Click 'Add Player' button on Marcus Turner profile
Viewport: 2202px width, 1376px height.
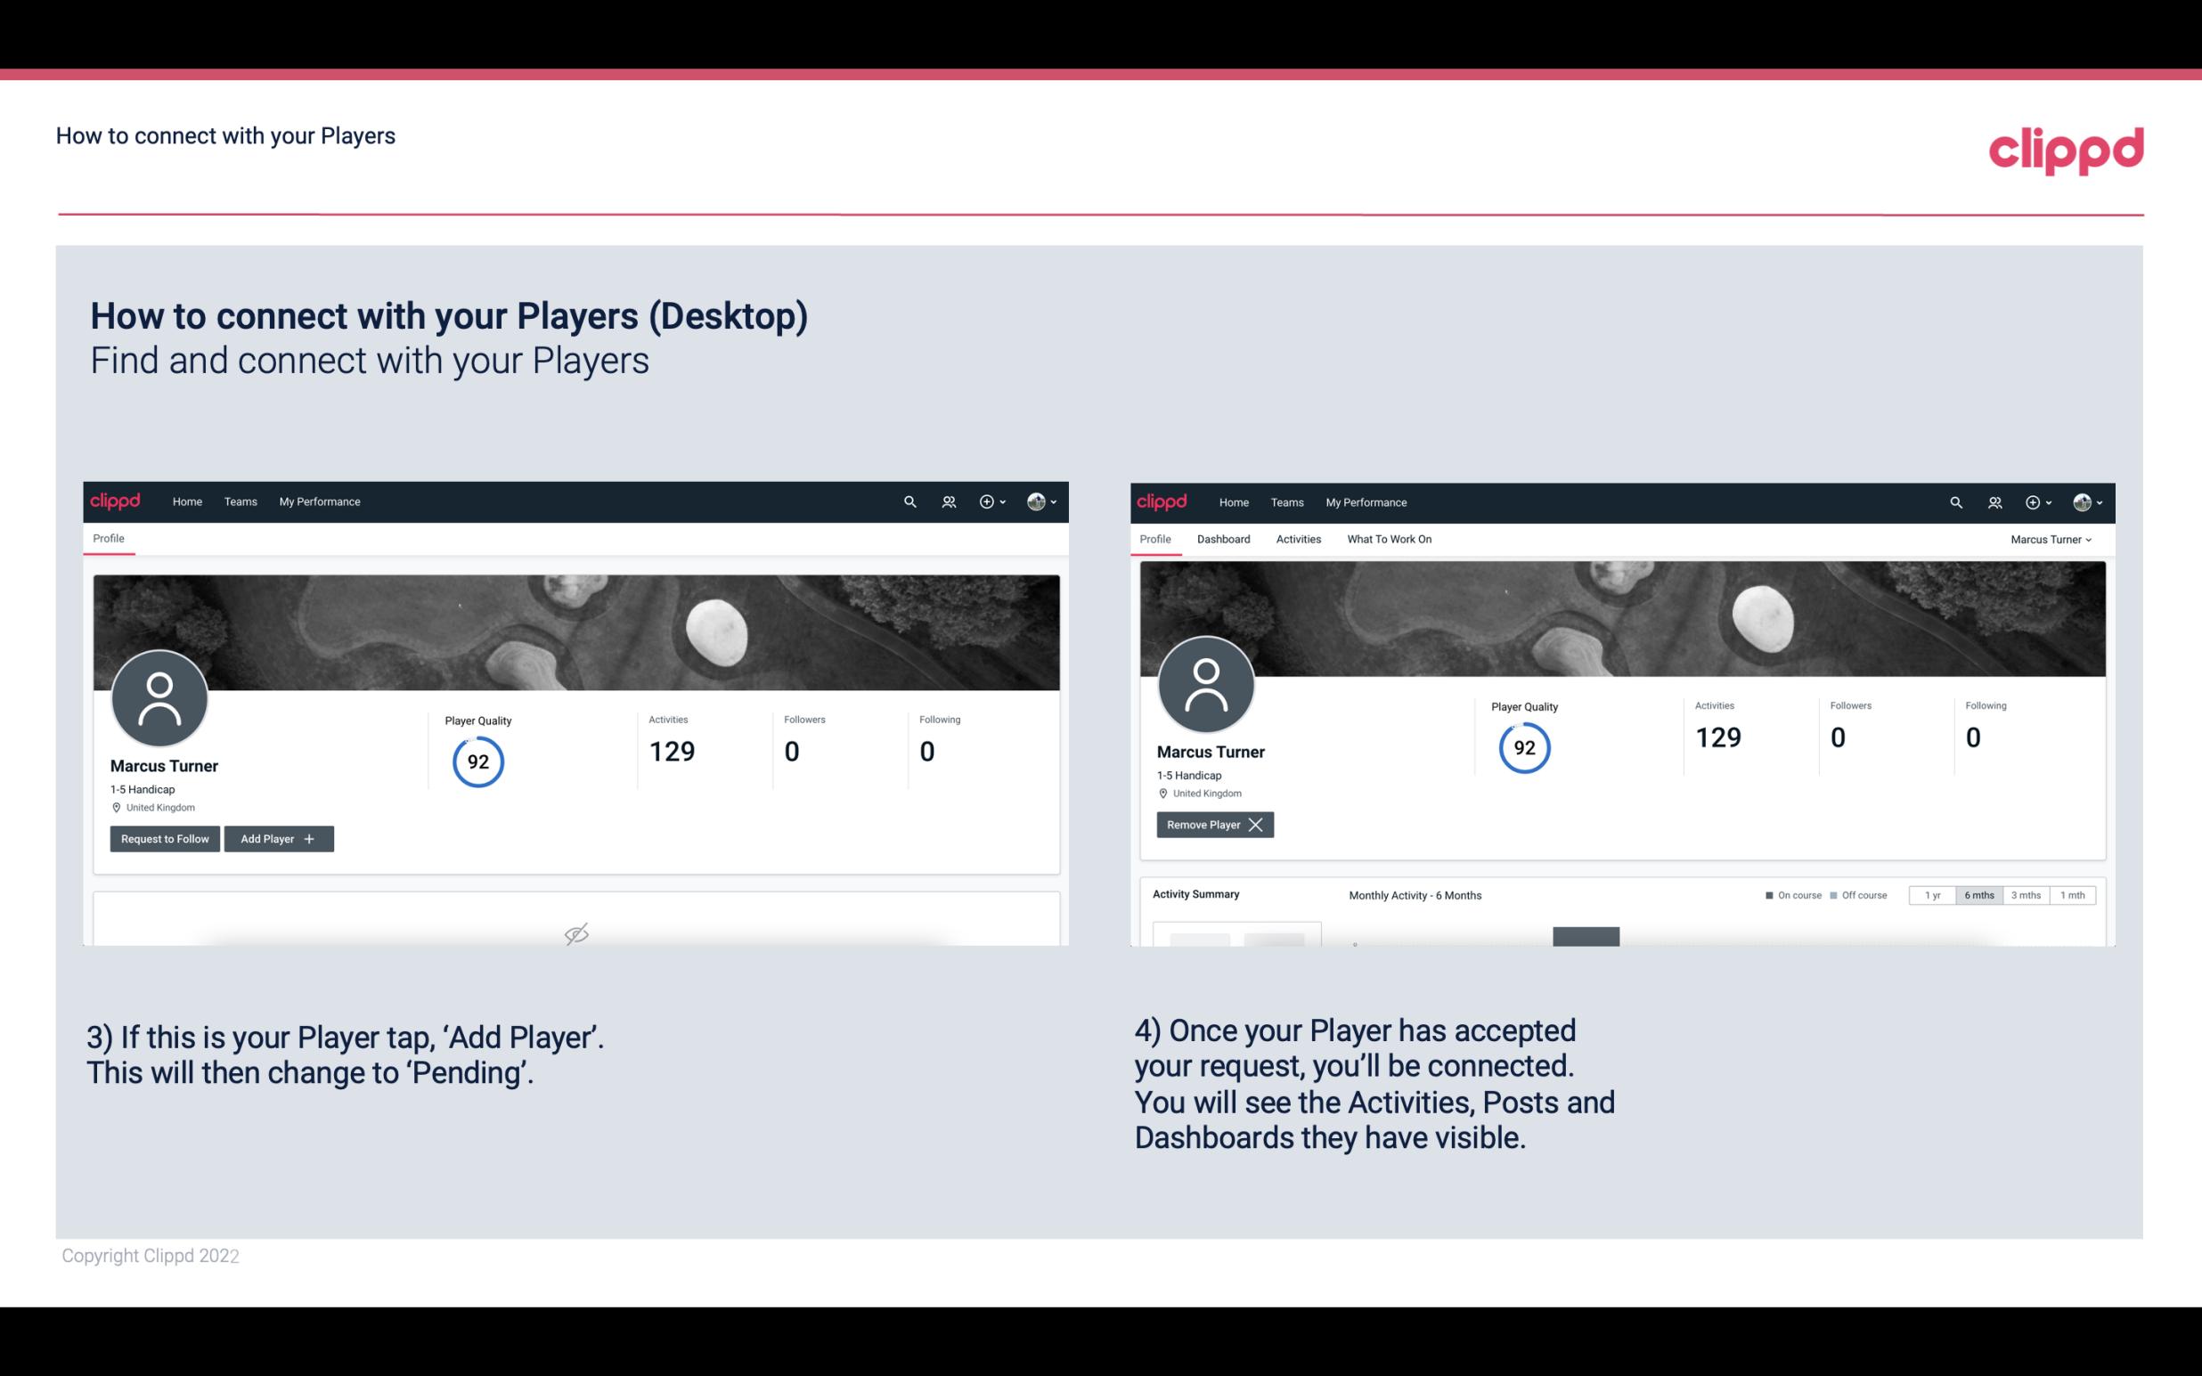279,837
